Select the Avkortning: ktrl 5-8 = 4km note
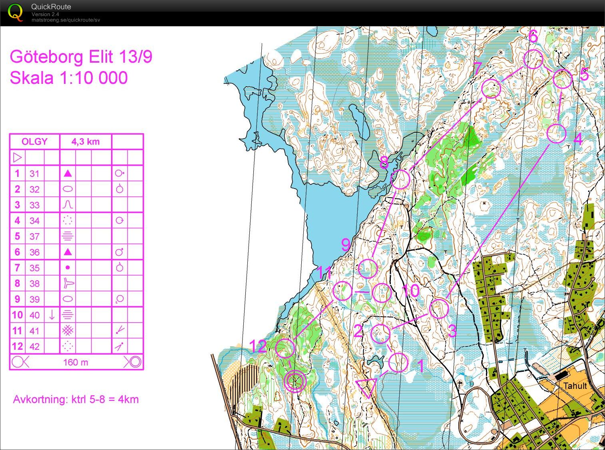Viewport: 605px width, 450px height. 76,399
